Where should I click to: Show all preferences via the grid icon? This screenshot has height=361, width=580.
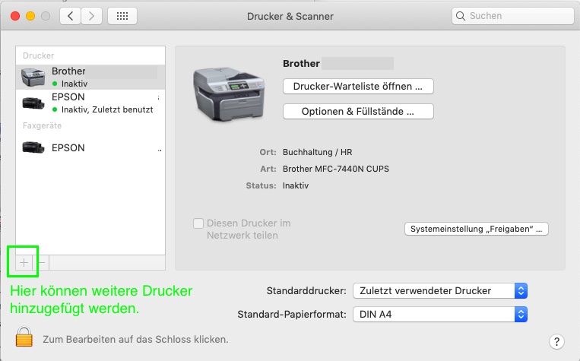pyautogui.click(x=122, y=16)
